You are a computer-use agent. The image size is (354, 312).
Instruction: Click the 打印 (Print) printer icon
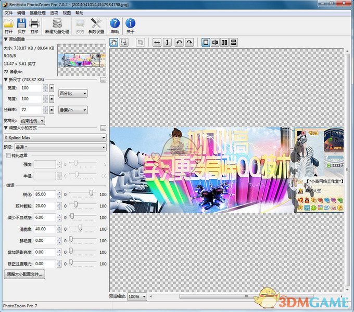(34, 25)
